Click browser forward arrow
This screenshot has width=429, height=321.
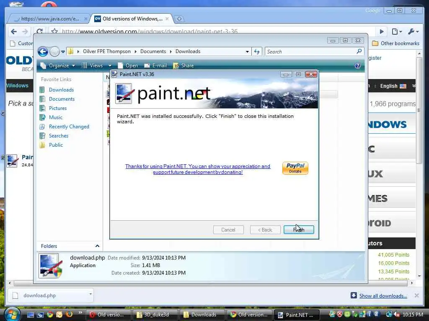pos(25,32)
